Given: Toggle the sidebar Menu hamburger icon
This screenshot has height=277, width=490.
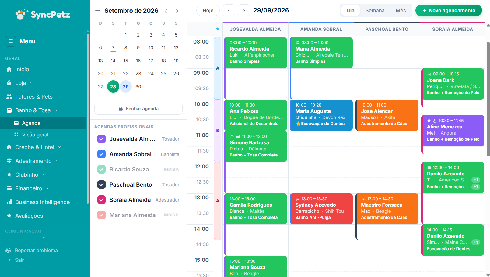Looking at the screenshot, I should (11, 41).
